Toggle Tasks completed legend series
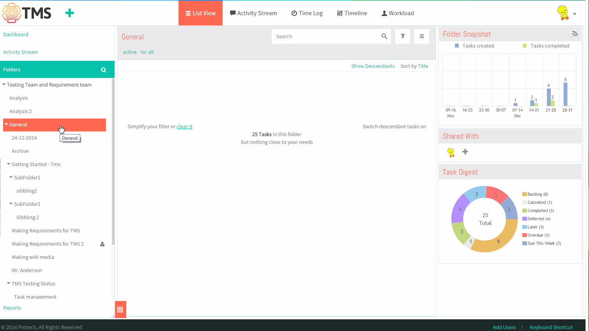 coord(546,46)
